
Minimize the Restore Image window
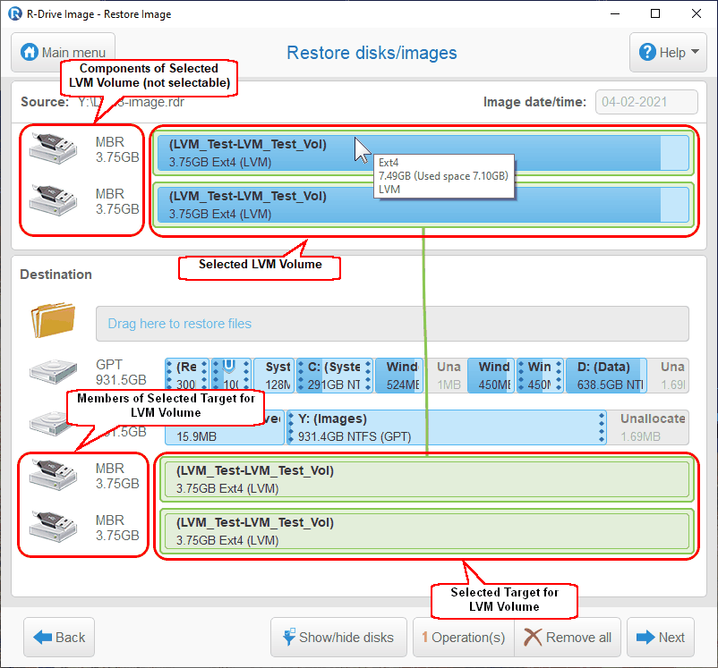point(615,13)
